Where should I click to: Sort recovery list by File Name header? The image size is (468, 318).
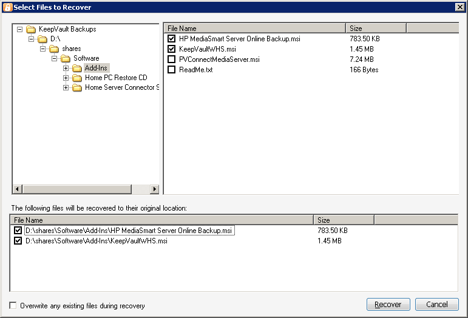click(x=162, y=220)
